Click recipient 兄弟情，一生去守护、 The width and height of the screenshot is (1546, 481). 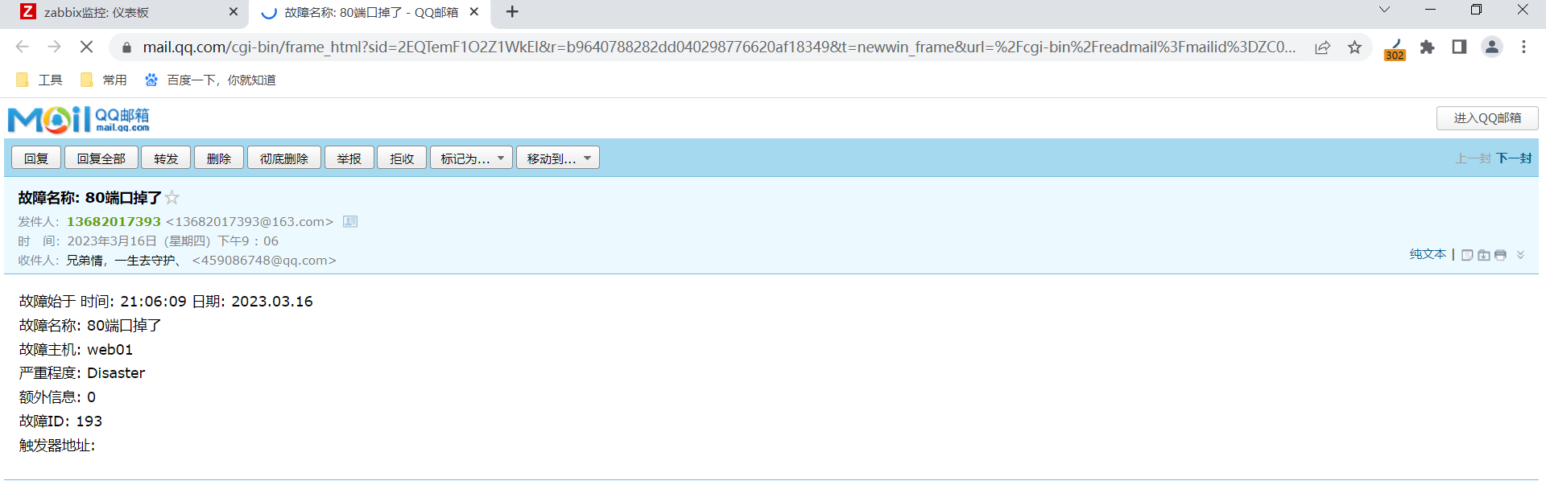click(122, 261)
